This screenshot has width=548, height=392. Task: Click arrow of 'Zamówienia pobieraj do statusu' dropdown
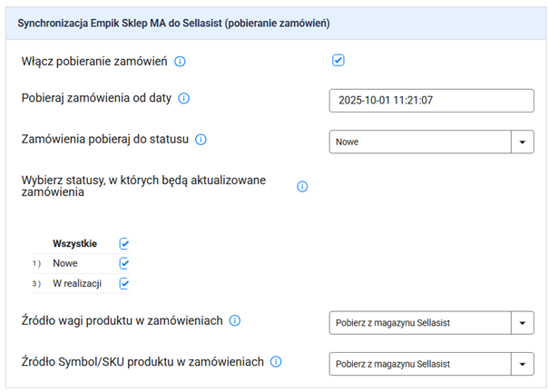click(524, 142)
